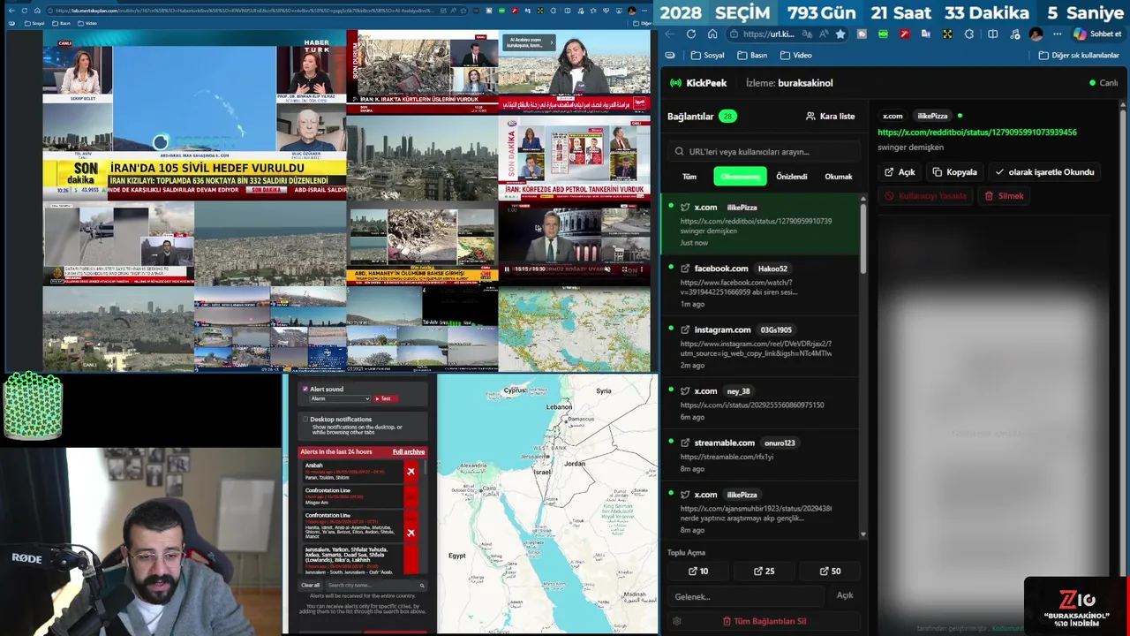The width and height of the screenshot is (1130, 636).
Task: Reload the KickPeek browser page
Action: click(690, 34)
